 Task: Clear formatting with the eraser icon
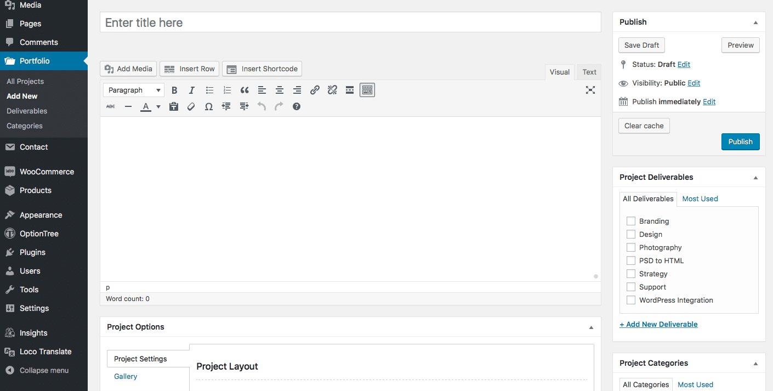click(x=191, y=106)
